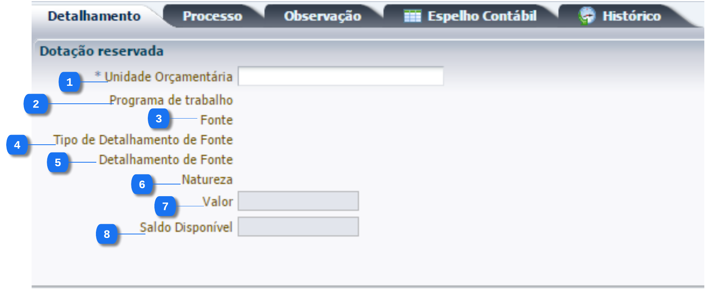Click the Programa de trabalho label
The image size is (707, 289).
coord(171,100)
